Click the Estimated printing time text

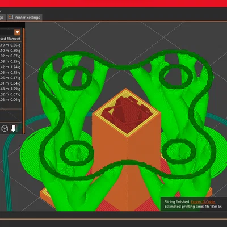(193, 207)
